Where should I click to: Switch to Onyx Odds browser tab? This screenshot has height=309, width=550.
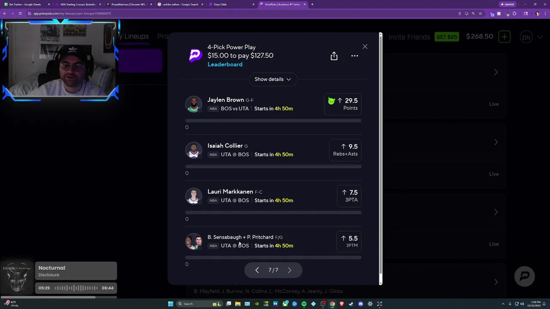(231, 4)
